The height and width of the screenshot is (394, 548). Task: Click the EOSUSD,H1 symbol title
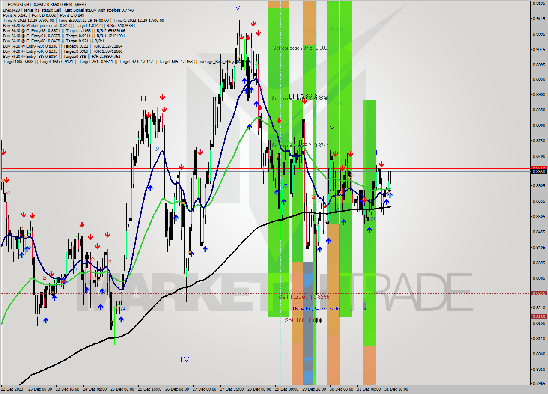point(19,4)
